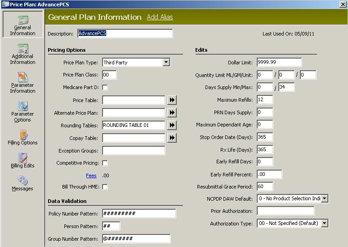The width and height of the screenshot is (348, 247).
Task: Click the Resubmittal Grace Period field
Action: pyautogui.click(x=265, y=186)
